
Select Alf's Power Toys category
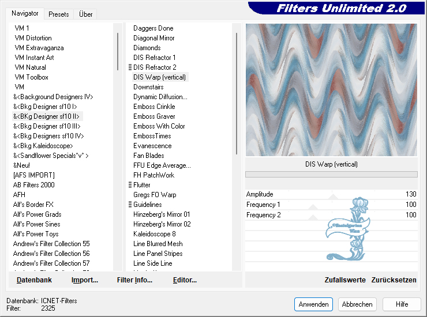point(36,234)
